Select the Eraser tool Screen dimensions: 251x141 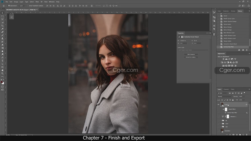click(x=2, y=45)
